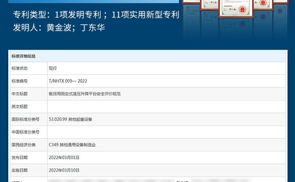Click the 专利类型 patent type text line
The width and height of the screenshot is (295, 182).
click(96, 15)
